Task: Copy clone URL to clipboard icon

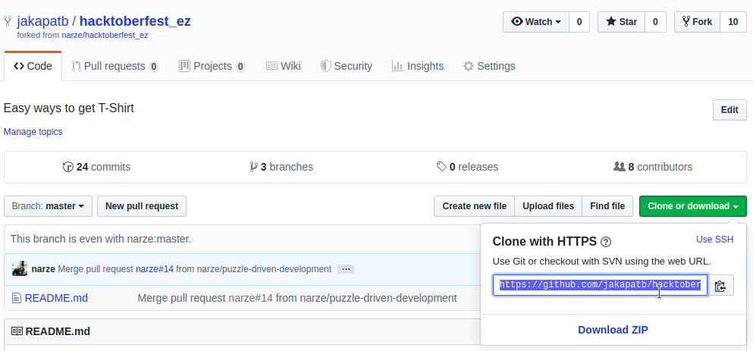Action: [720, 286]
